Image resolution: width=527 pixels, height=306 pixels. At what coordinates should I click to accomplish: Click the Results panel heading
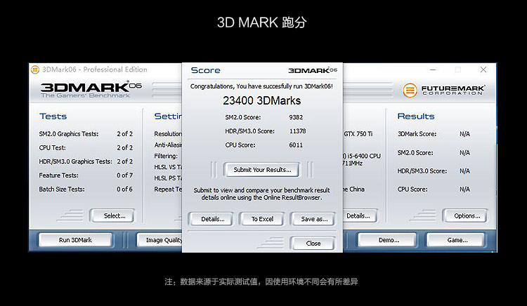coord(416,116)
